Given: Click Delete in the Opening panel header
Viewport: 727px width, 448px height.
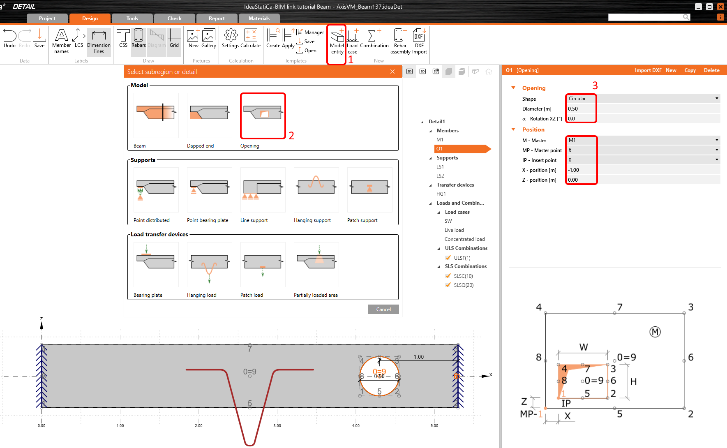Looking at the screenshot, I should coord(711,70).
